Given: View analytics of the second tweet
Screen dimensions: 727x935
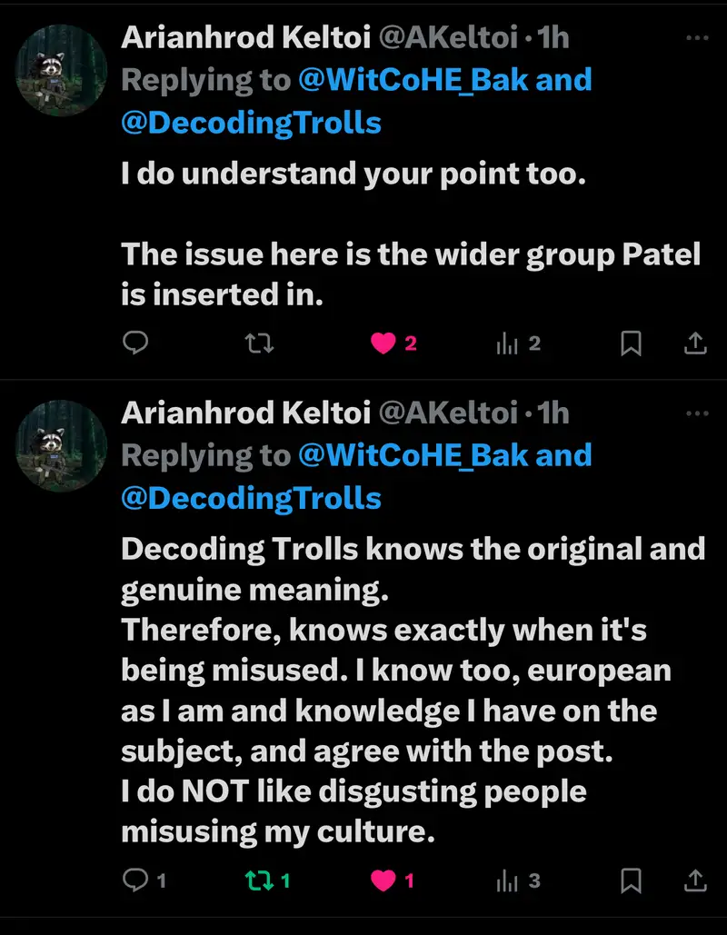Looking at the screenshot, I should click(x=507, y=880).
